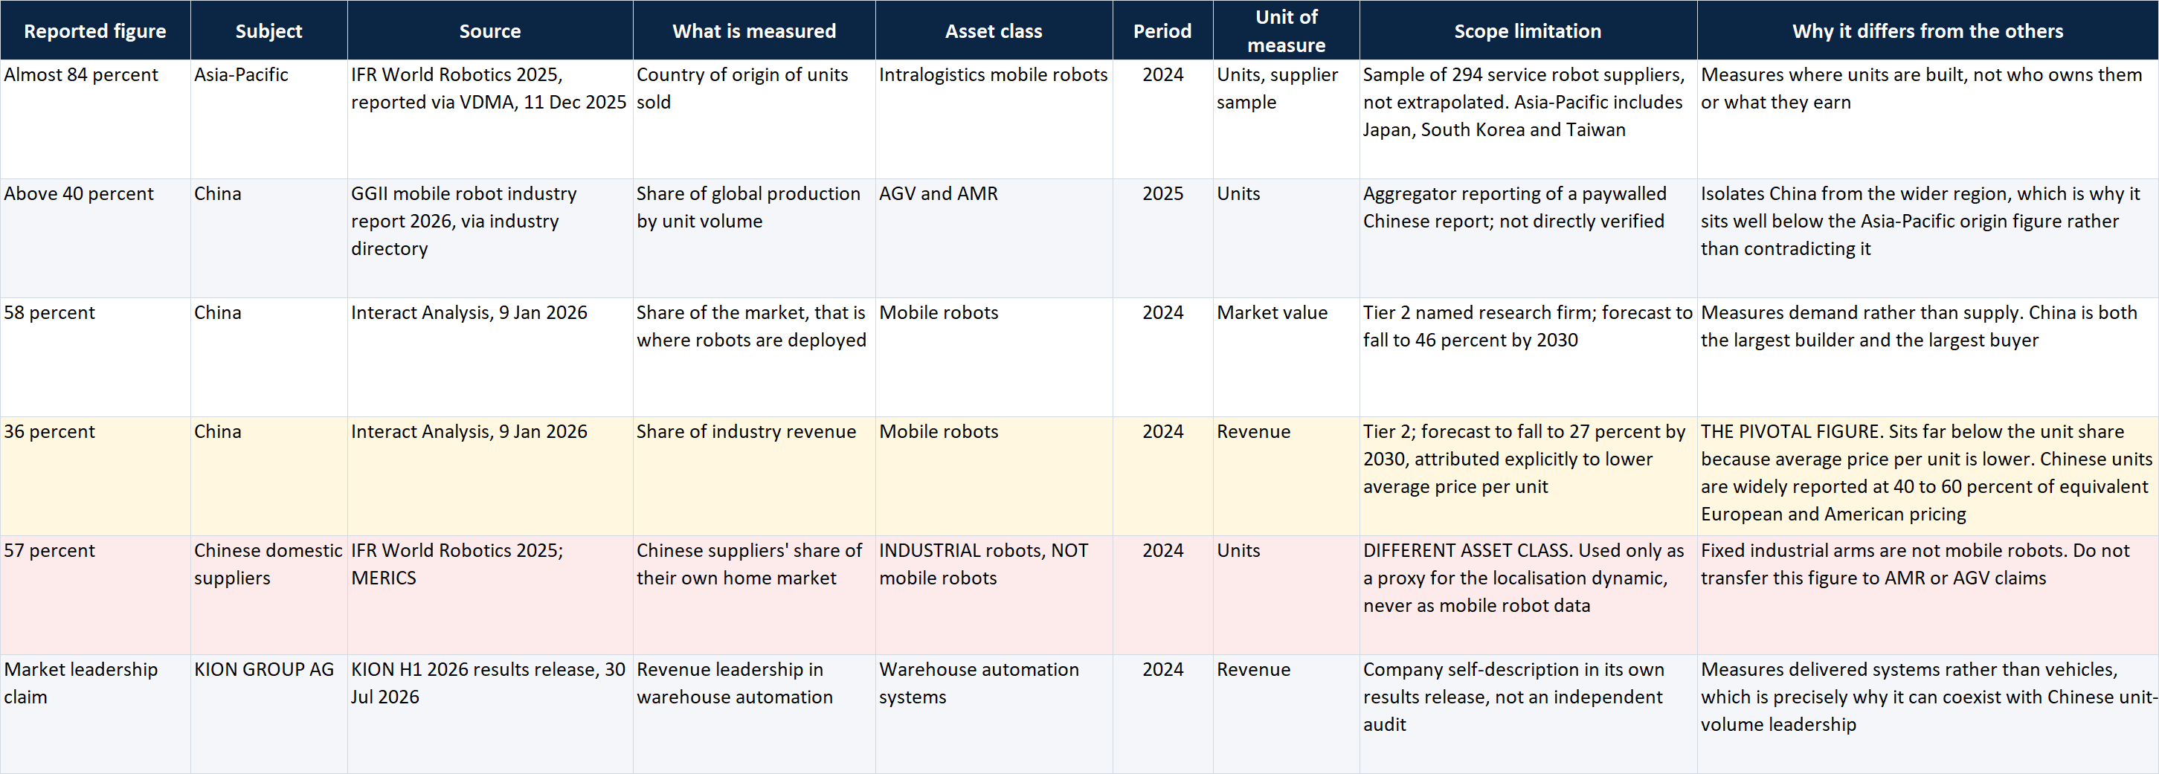2159x774 pixels.
Task: Click the 'Almost 84 percent' cell
Action: [x=95, y=119]
